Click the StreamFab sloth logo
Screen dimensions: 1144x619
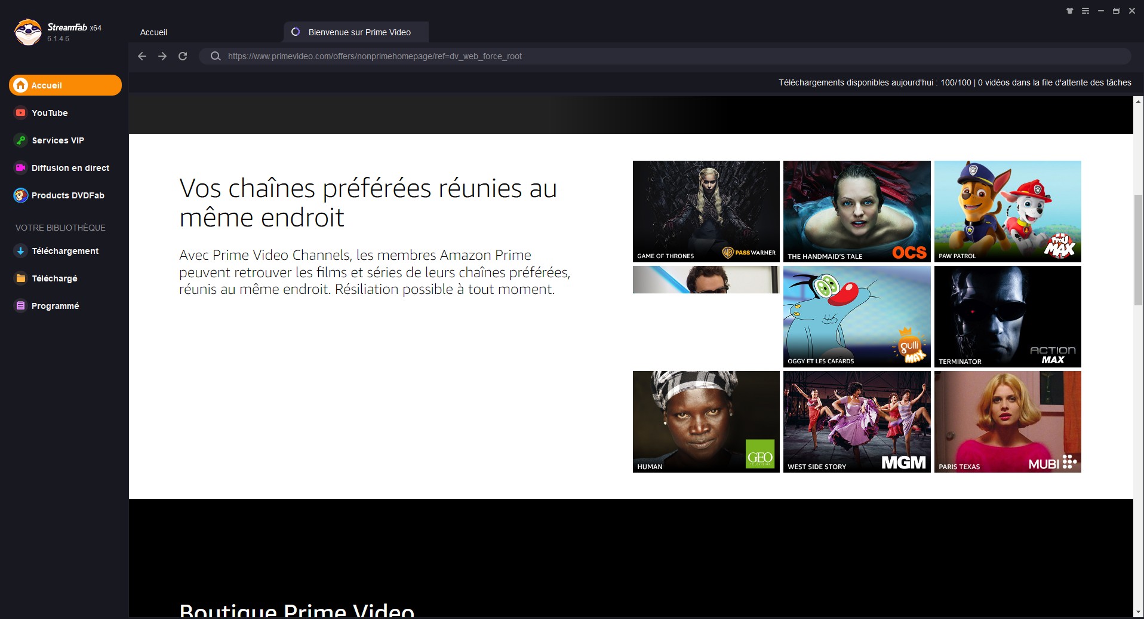pos(27,32)
